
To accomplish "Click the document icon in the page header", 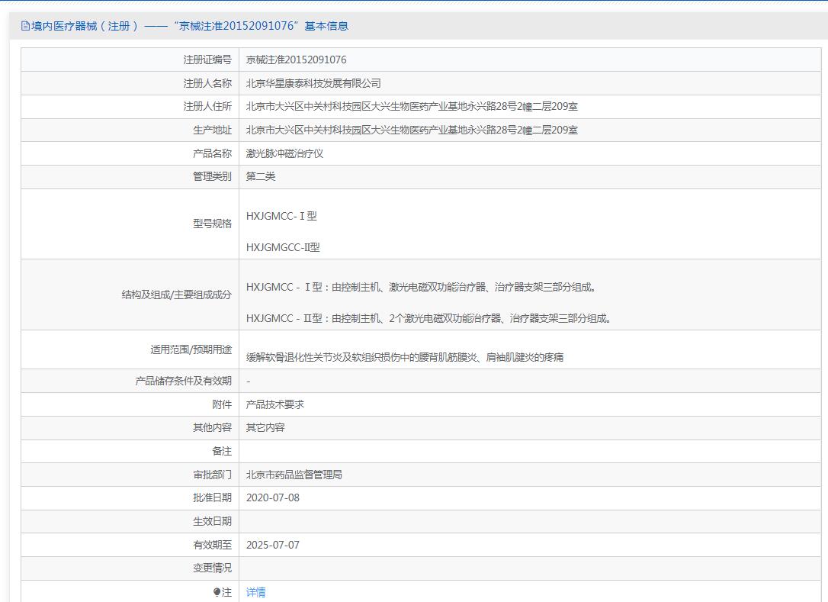I will (25, 26).
